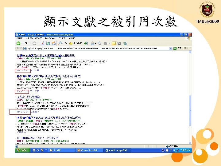Click the green Back arrow in Internet Explorer
Screen dimensions: 221x166
point(18,43)
